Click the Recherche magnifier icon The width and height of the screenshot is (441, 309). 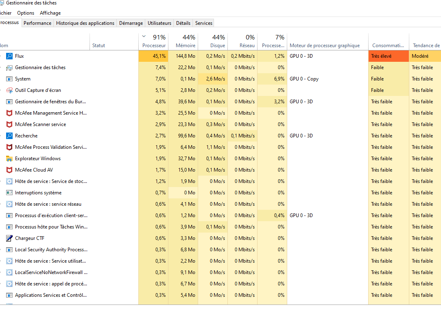click(9, 136)
